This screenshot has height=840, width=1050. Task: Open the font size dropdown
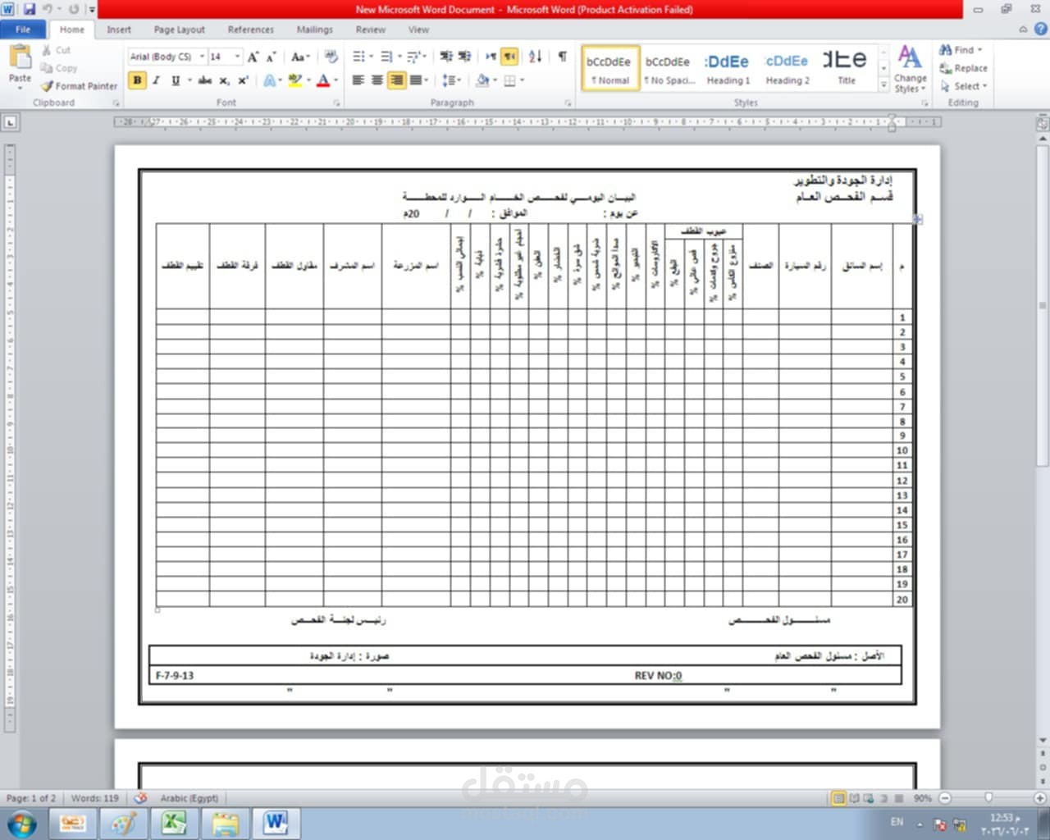click(238, 57)
